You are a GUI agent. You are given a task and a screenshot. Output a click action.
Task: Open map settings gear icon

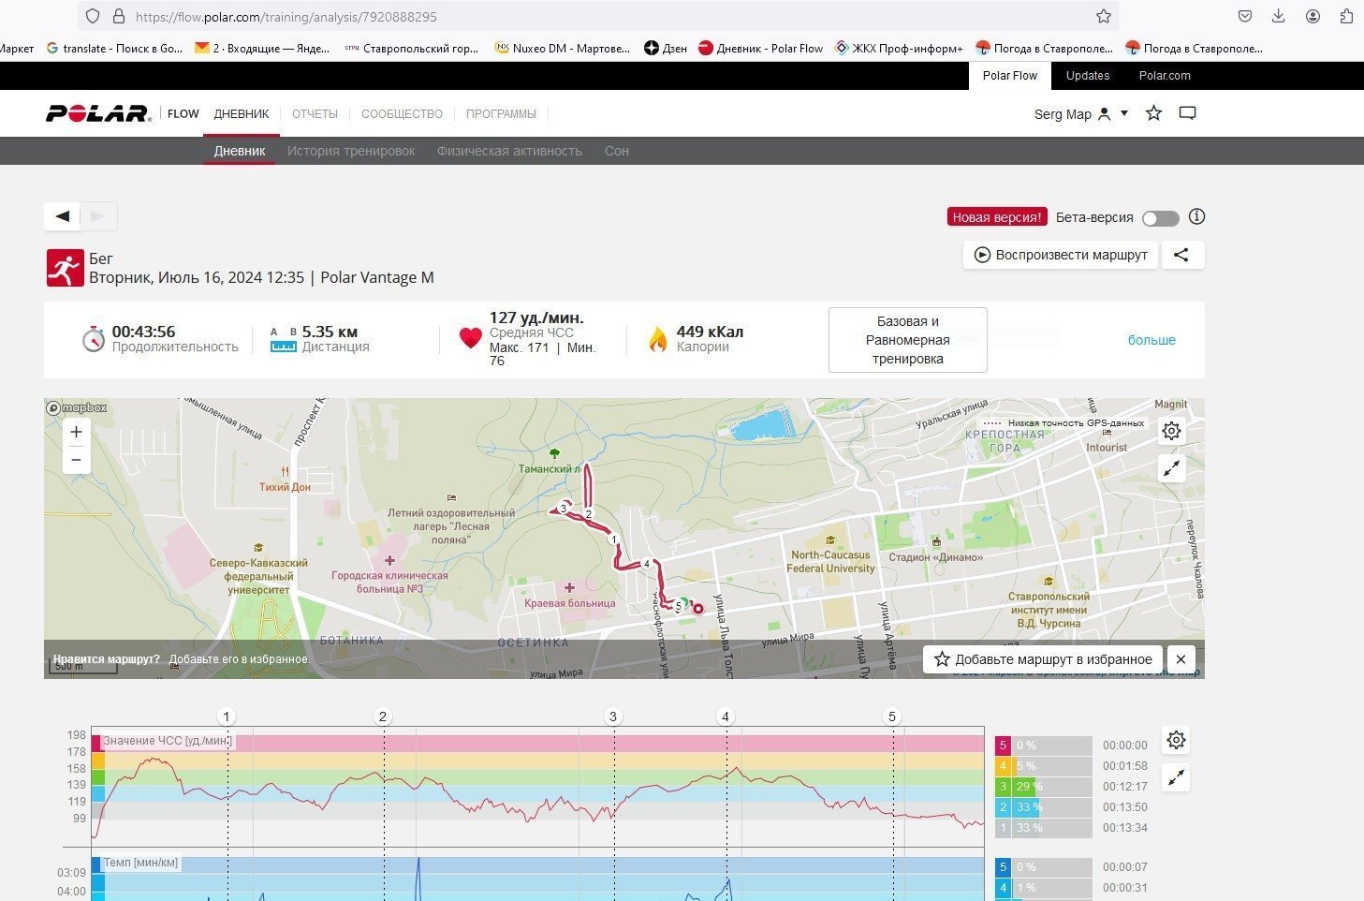[x=1171, y=431]
